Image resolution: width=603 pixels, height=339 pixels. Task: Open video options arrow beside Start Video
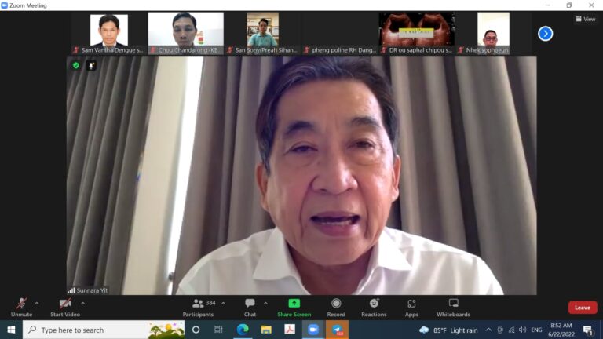click(82, 303)
